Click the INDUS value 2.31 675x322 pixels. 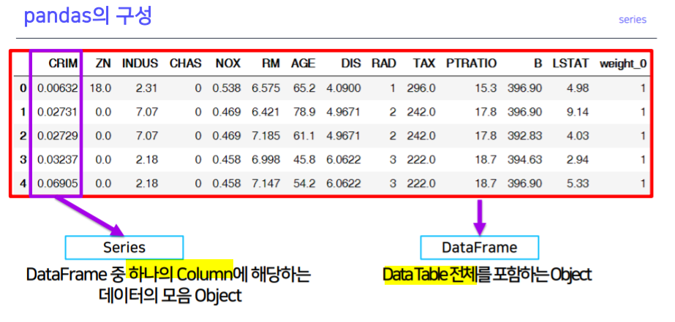[x=147, y=88]
